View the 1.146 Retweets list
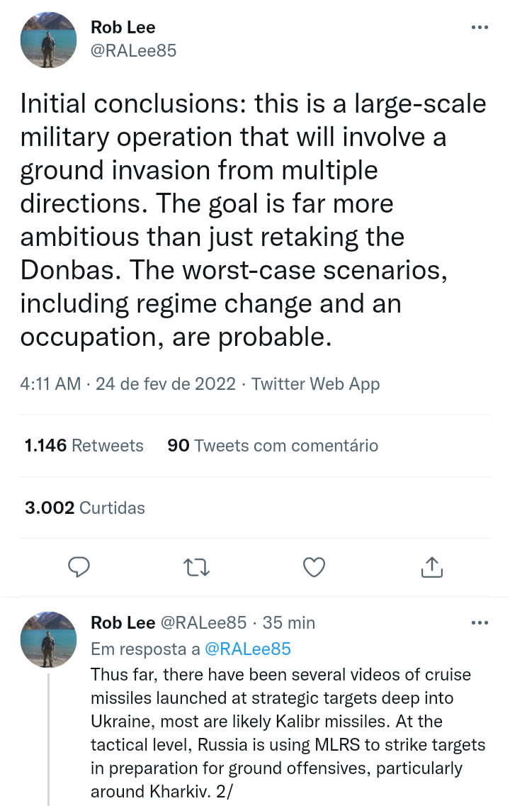Image resolution: width=510 pixels, height=806 pixels. (x=84, y=446)
